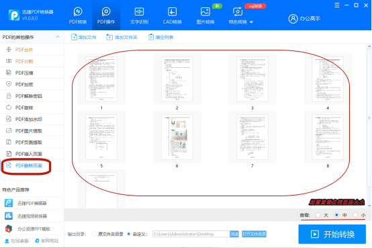The width and height of the screenshot is (372, 248).
Task: Select page 4 thumbnail
Action: point(328,79)
